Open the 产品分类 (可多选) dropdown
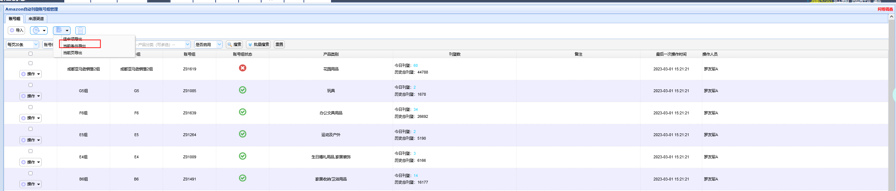Viewport: 896px width, 191px height. click(x=162, y=45)
